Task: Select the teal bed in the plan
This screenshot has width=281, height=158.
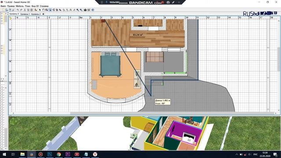Action: tap(110, 65)
